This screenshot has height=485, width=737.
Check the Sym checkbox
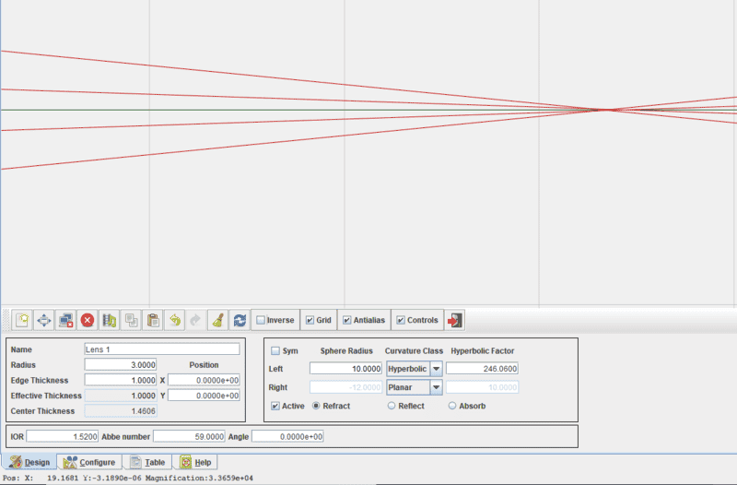click(275, 350)
